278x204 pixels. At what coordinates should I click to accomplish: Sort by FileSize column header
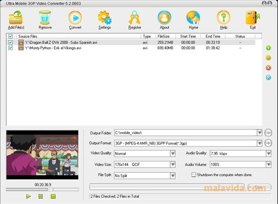(164, 36)
